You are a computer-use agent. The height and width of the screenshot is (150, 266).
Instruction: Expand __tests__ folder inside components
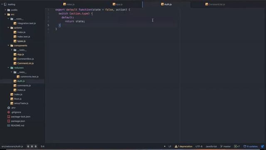pos(12,50)
